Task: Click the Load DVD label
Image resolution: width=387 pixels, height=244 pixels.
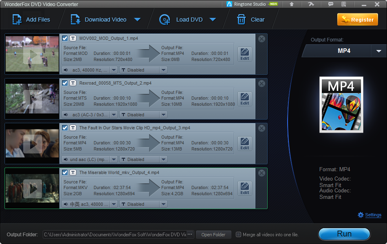Action: 189,20
